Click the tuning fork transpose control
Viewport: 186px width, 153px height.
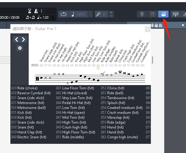tap(99, 14)
